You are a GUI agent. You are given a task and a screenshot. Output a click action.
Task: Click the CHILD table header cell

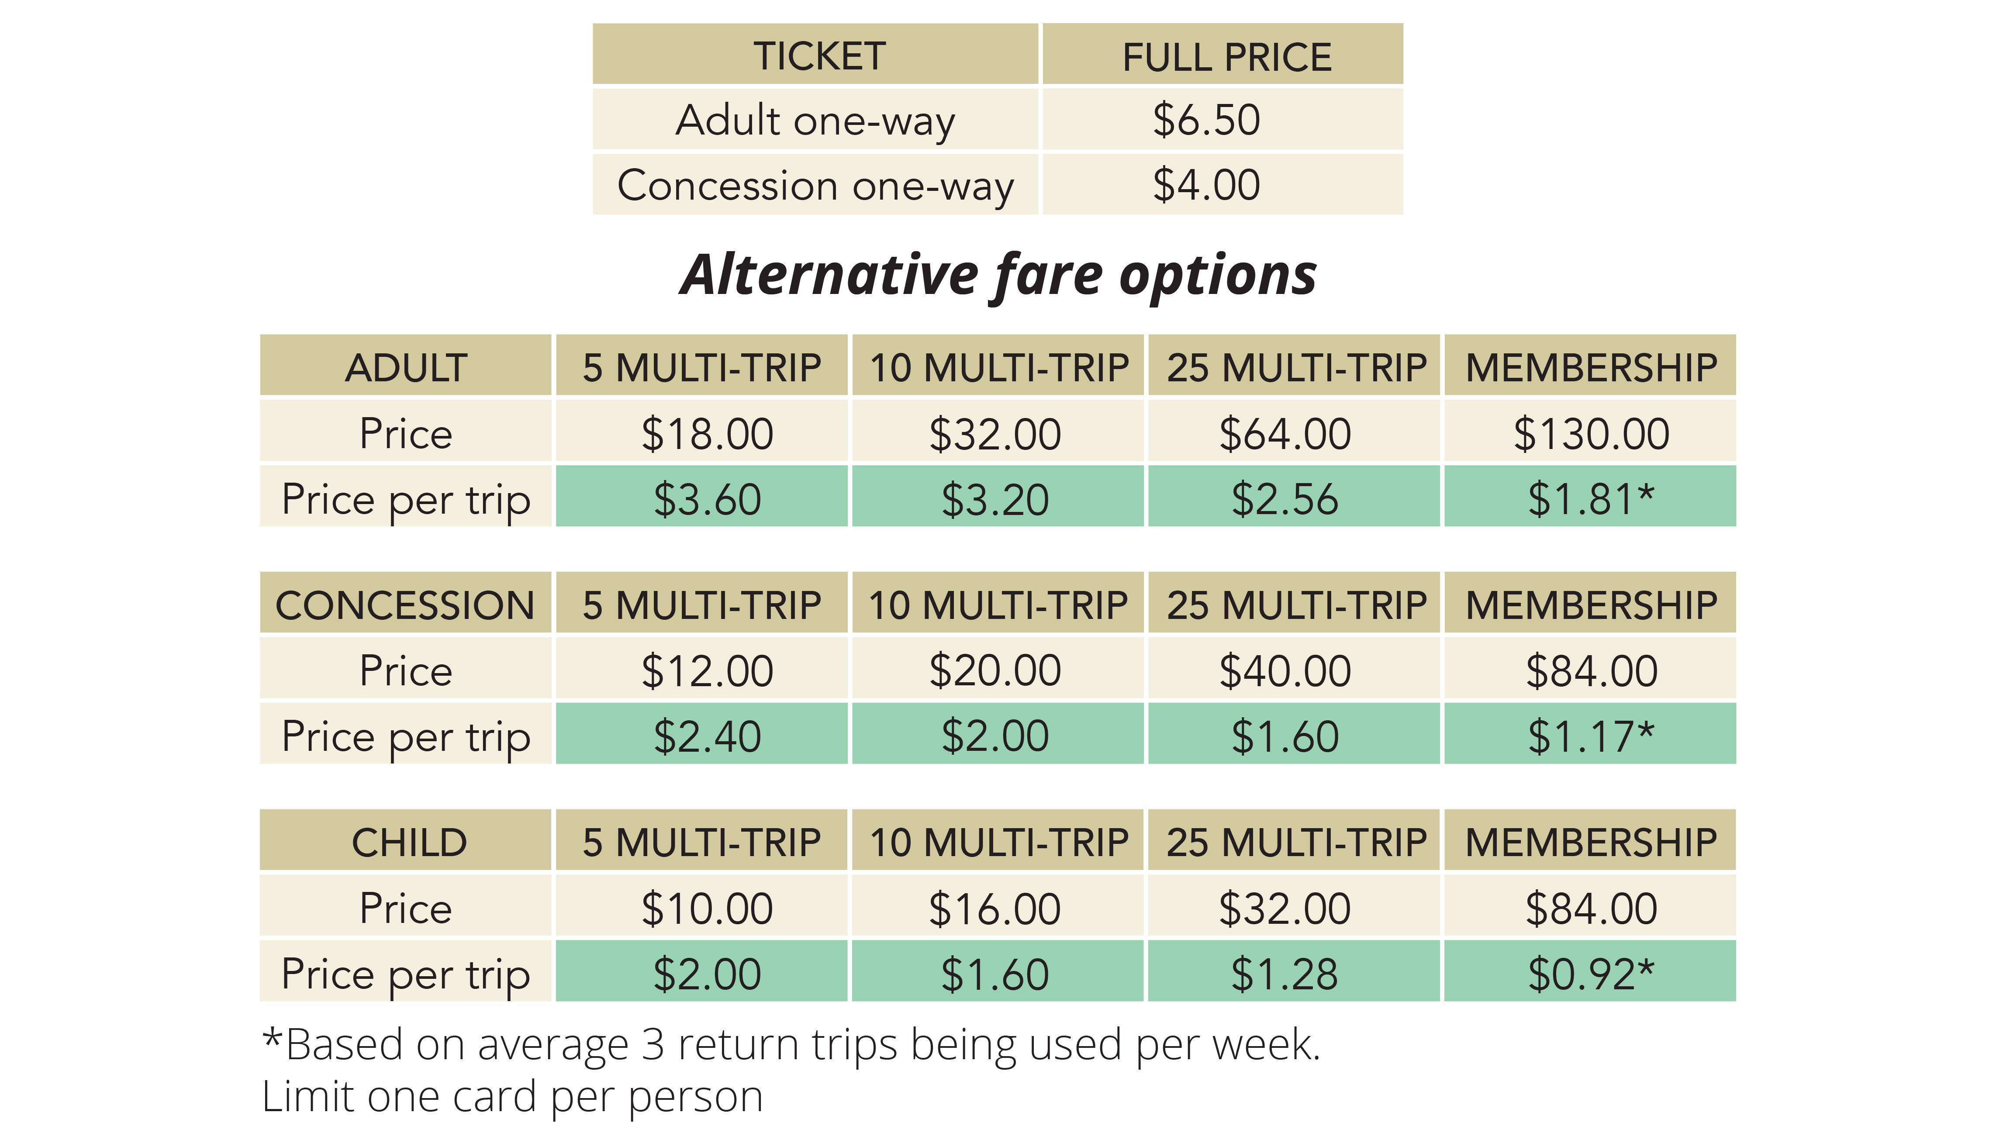[x=406, y=841]
